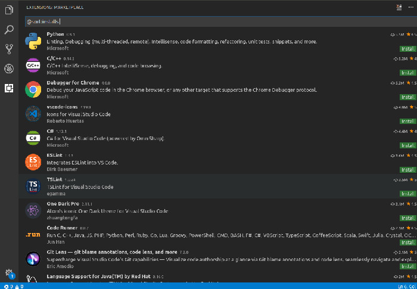Screen dimensions: 417x289
Task: Select the Code Runner extension
Action: (x=179, y=235)
